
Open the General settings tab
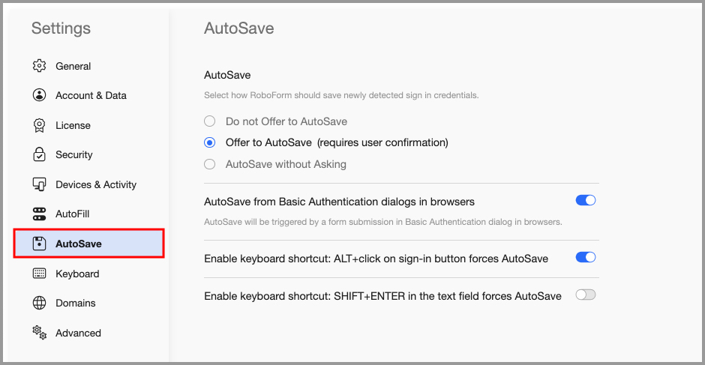click(73, 66)
